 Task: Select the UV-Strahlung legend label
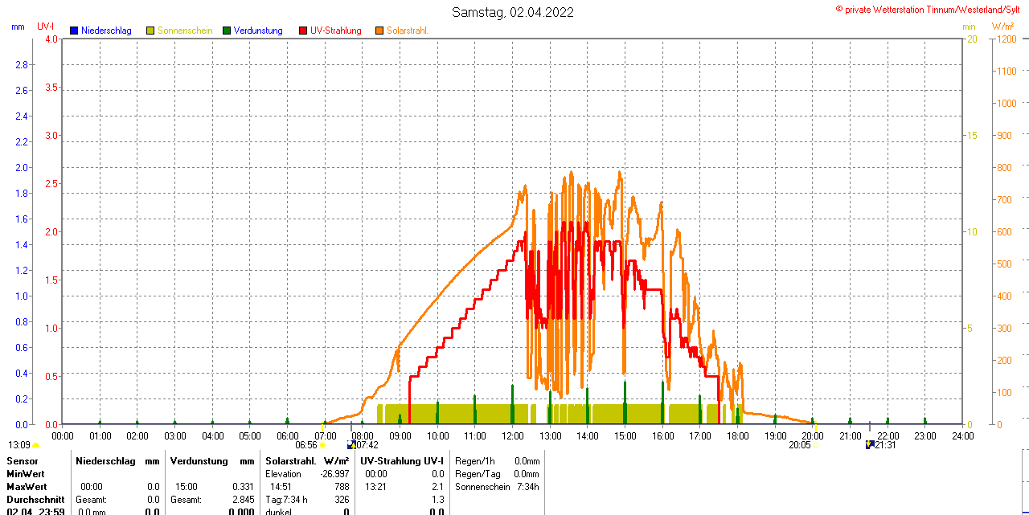336,31
